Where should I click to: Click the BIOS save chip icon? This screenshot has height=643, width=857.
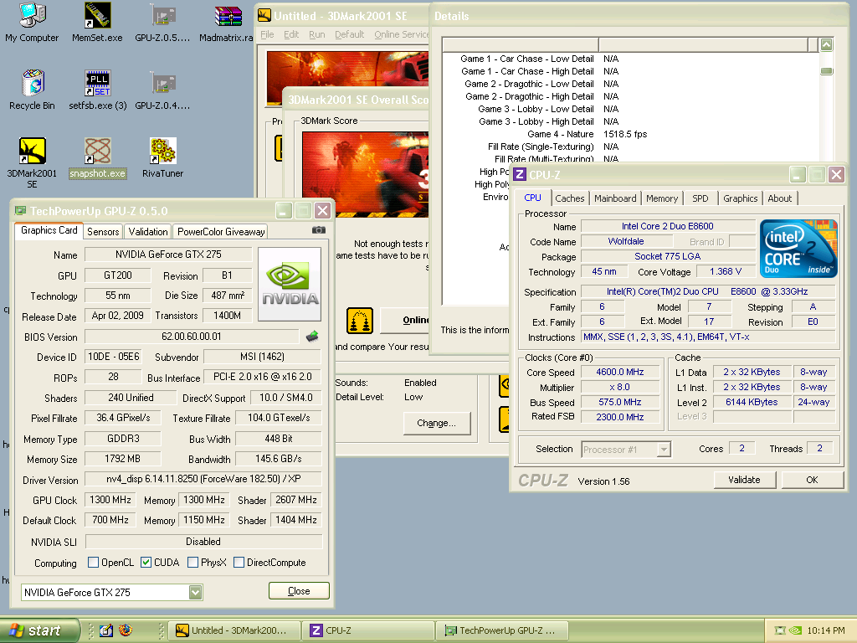[311, 337]
